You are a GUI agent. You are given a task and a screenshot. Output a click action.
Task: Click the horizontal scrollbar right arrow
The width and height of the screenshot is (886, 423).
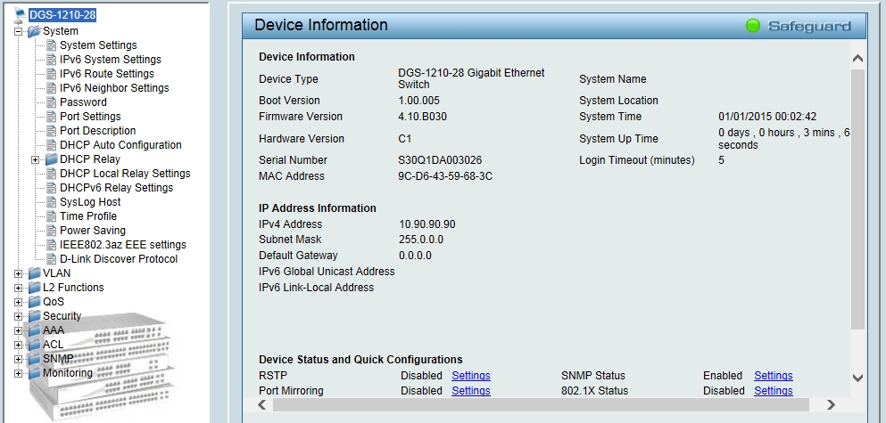831,404
